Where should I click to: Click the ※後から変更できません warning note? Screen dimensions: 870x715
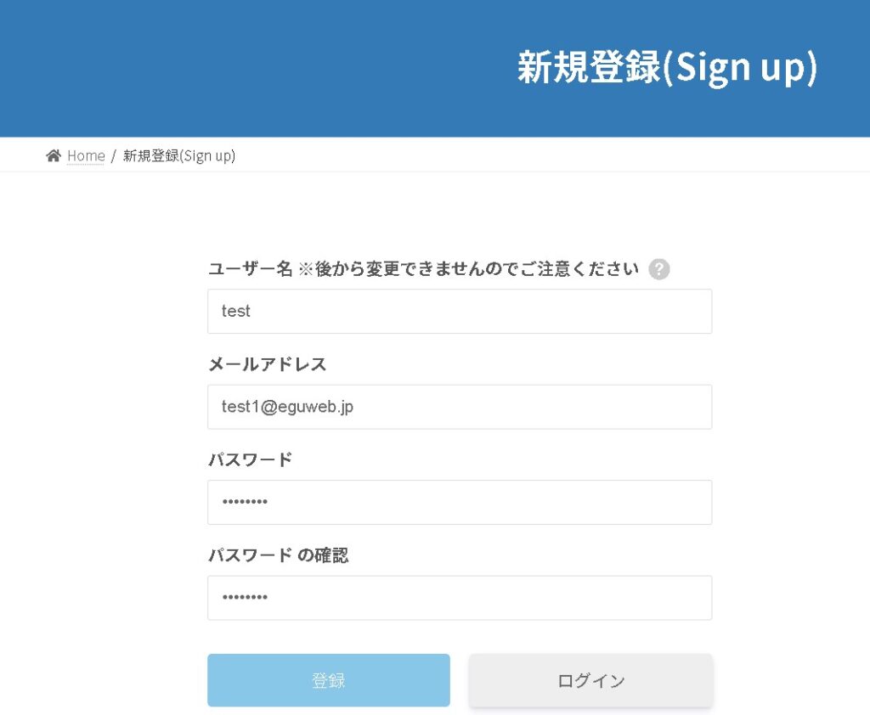(x=469, y=269)
